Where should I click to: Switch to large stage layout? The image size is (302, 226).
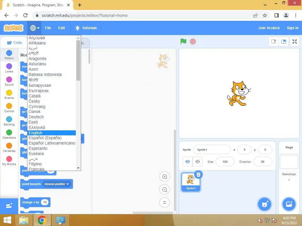click(x=283, y=41)
